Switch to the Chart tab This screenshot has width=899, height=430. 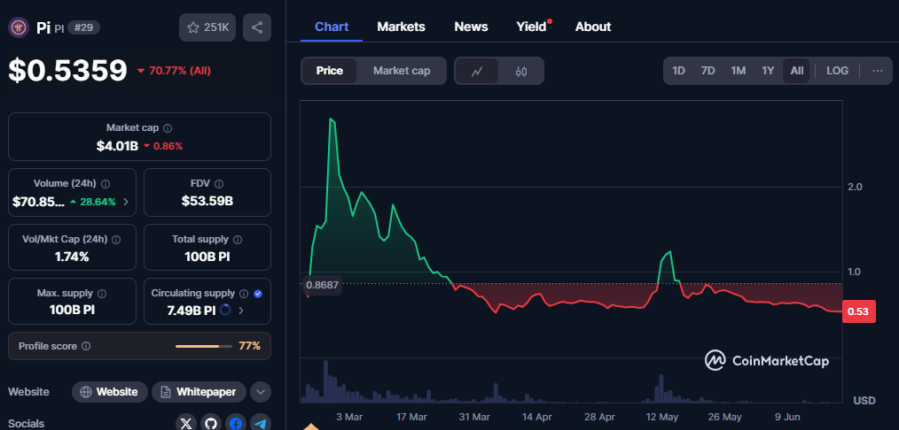coord(332,27)
